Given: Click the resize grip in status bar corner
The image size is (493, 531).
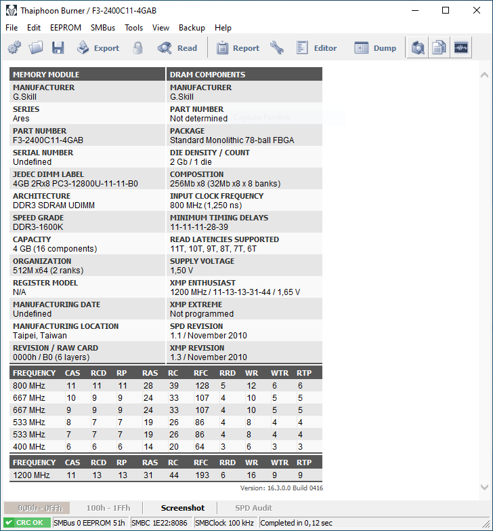Looking at the screenshot, I should tap(486, 524).
